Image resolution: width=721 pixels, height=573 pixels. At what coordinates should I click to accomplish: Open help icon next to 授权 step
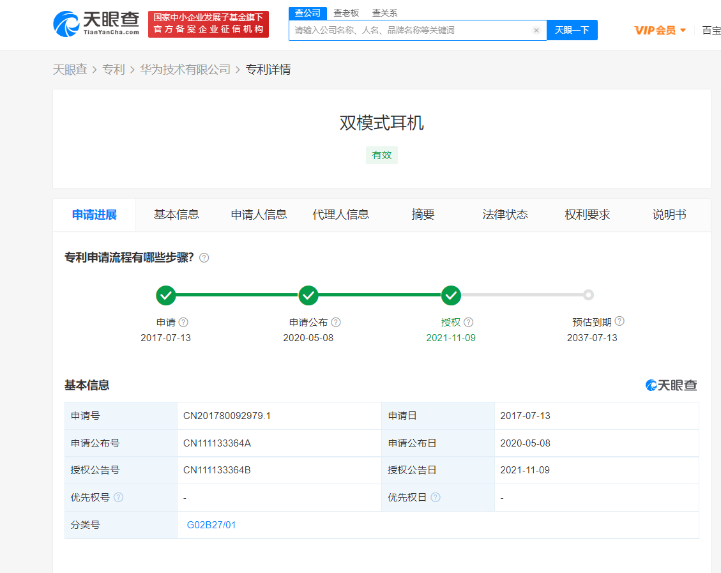coord(469,323)
